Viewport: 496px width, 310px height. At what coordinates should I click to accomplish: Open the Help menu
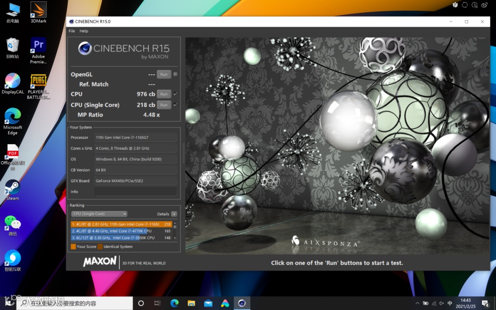[x=84, y=31]
